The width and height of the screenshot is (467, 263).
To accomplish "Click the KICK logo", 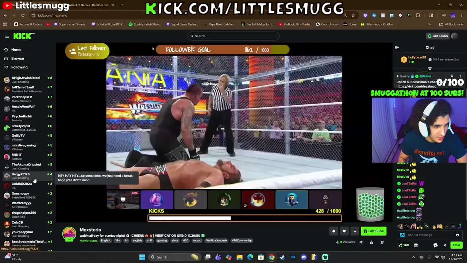I will (24, 36).
